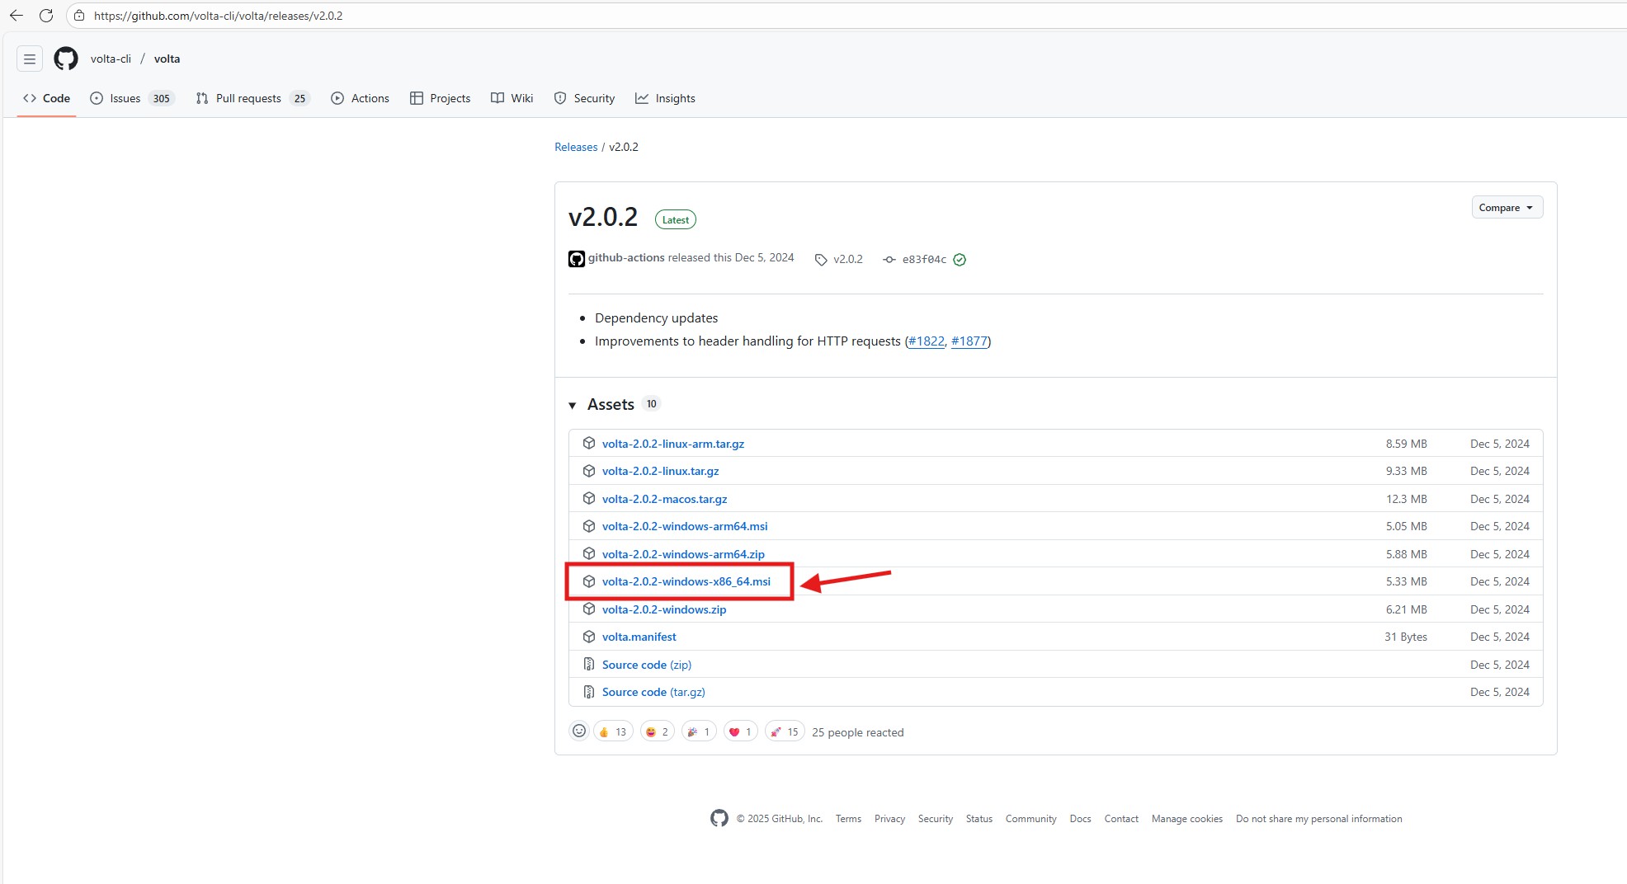Collapse the Assets section
Image resolution: width=1627 pixels, height=884 pixels.
pyautogui.click(x=573, y=405)
